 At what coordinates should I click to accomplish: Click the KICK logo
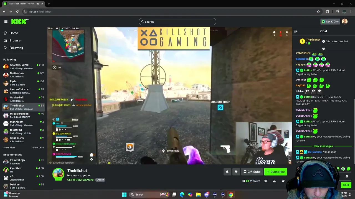pyautogui.click(x=20, y=22)
